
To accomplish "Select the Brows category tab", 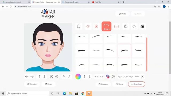I will coord(106,26).
